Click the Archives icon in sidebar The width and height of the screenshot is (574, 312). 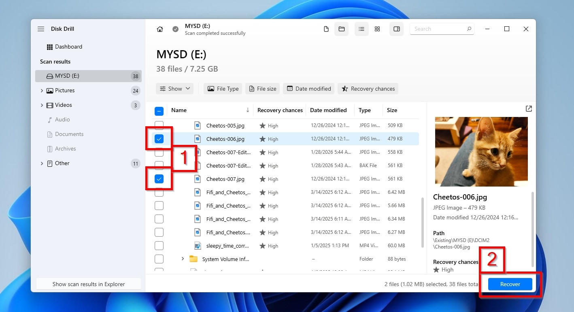(x=50, y=149)
